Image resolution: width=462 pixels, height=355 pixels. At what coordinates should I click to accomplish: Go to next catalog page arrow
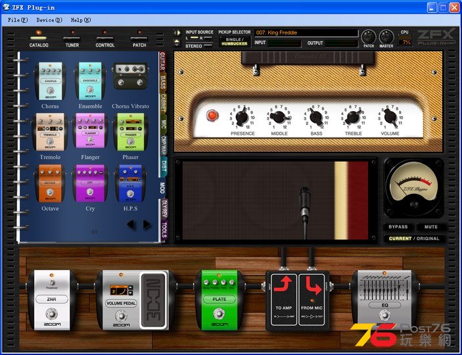(x=147, y=225)
